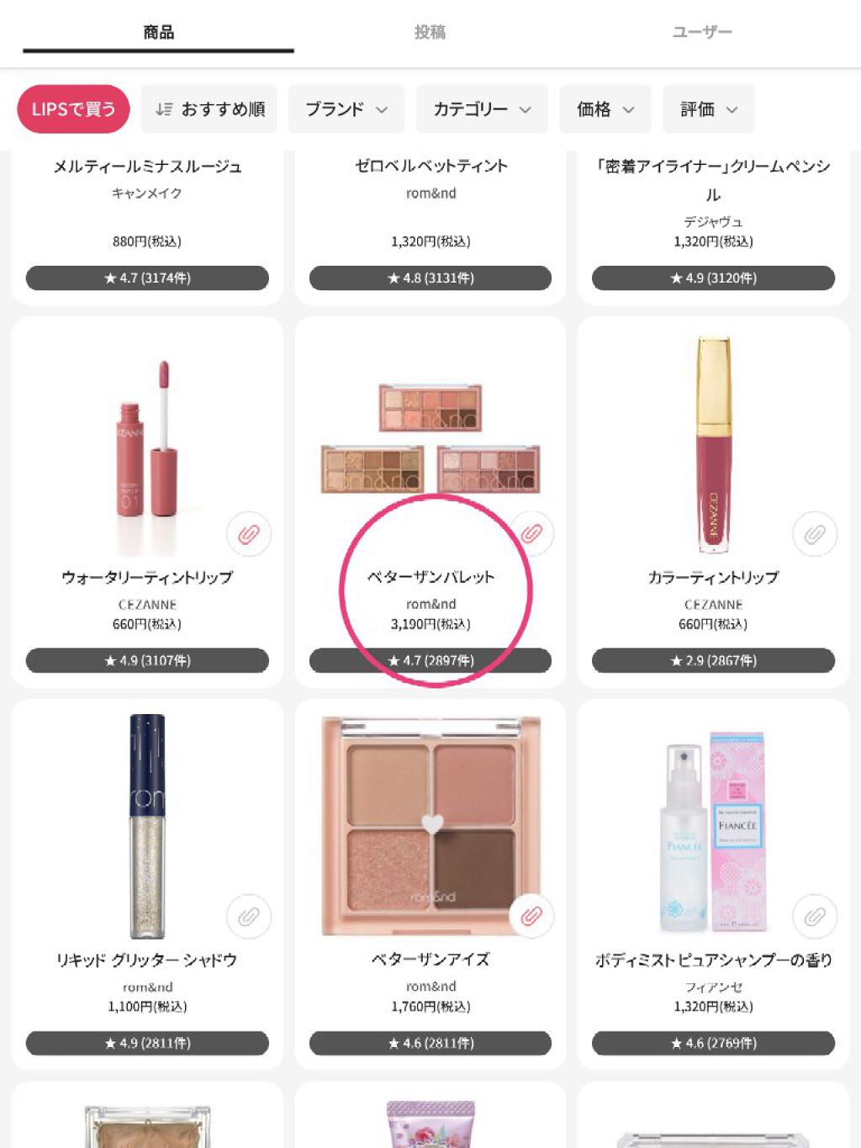The image size is (861, 1148).
Task: Open the 価格 filter dropdown
Action: coord(605,109)
